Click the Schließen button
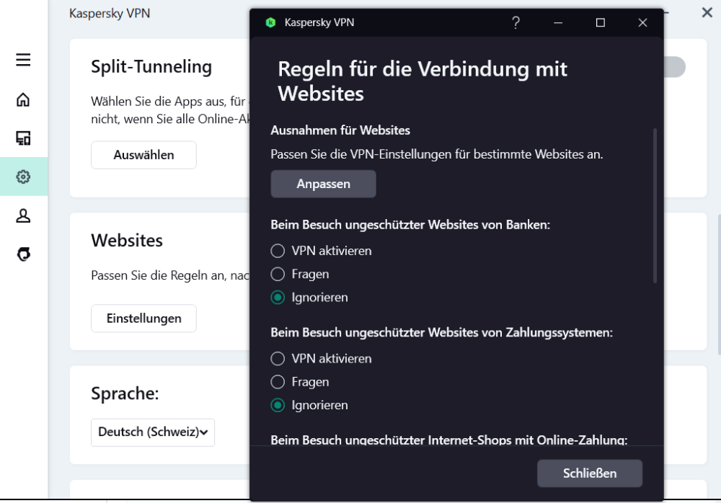 click(589, 473)
